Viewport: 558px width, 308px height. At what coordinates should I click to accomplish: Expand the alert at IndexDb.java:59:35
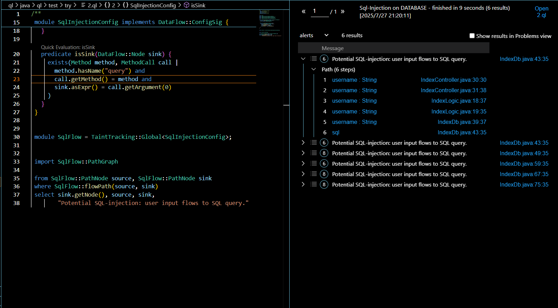(x=303, y=164)
